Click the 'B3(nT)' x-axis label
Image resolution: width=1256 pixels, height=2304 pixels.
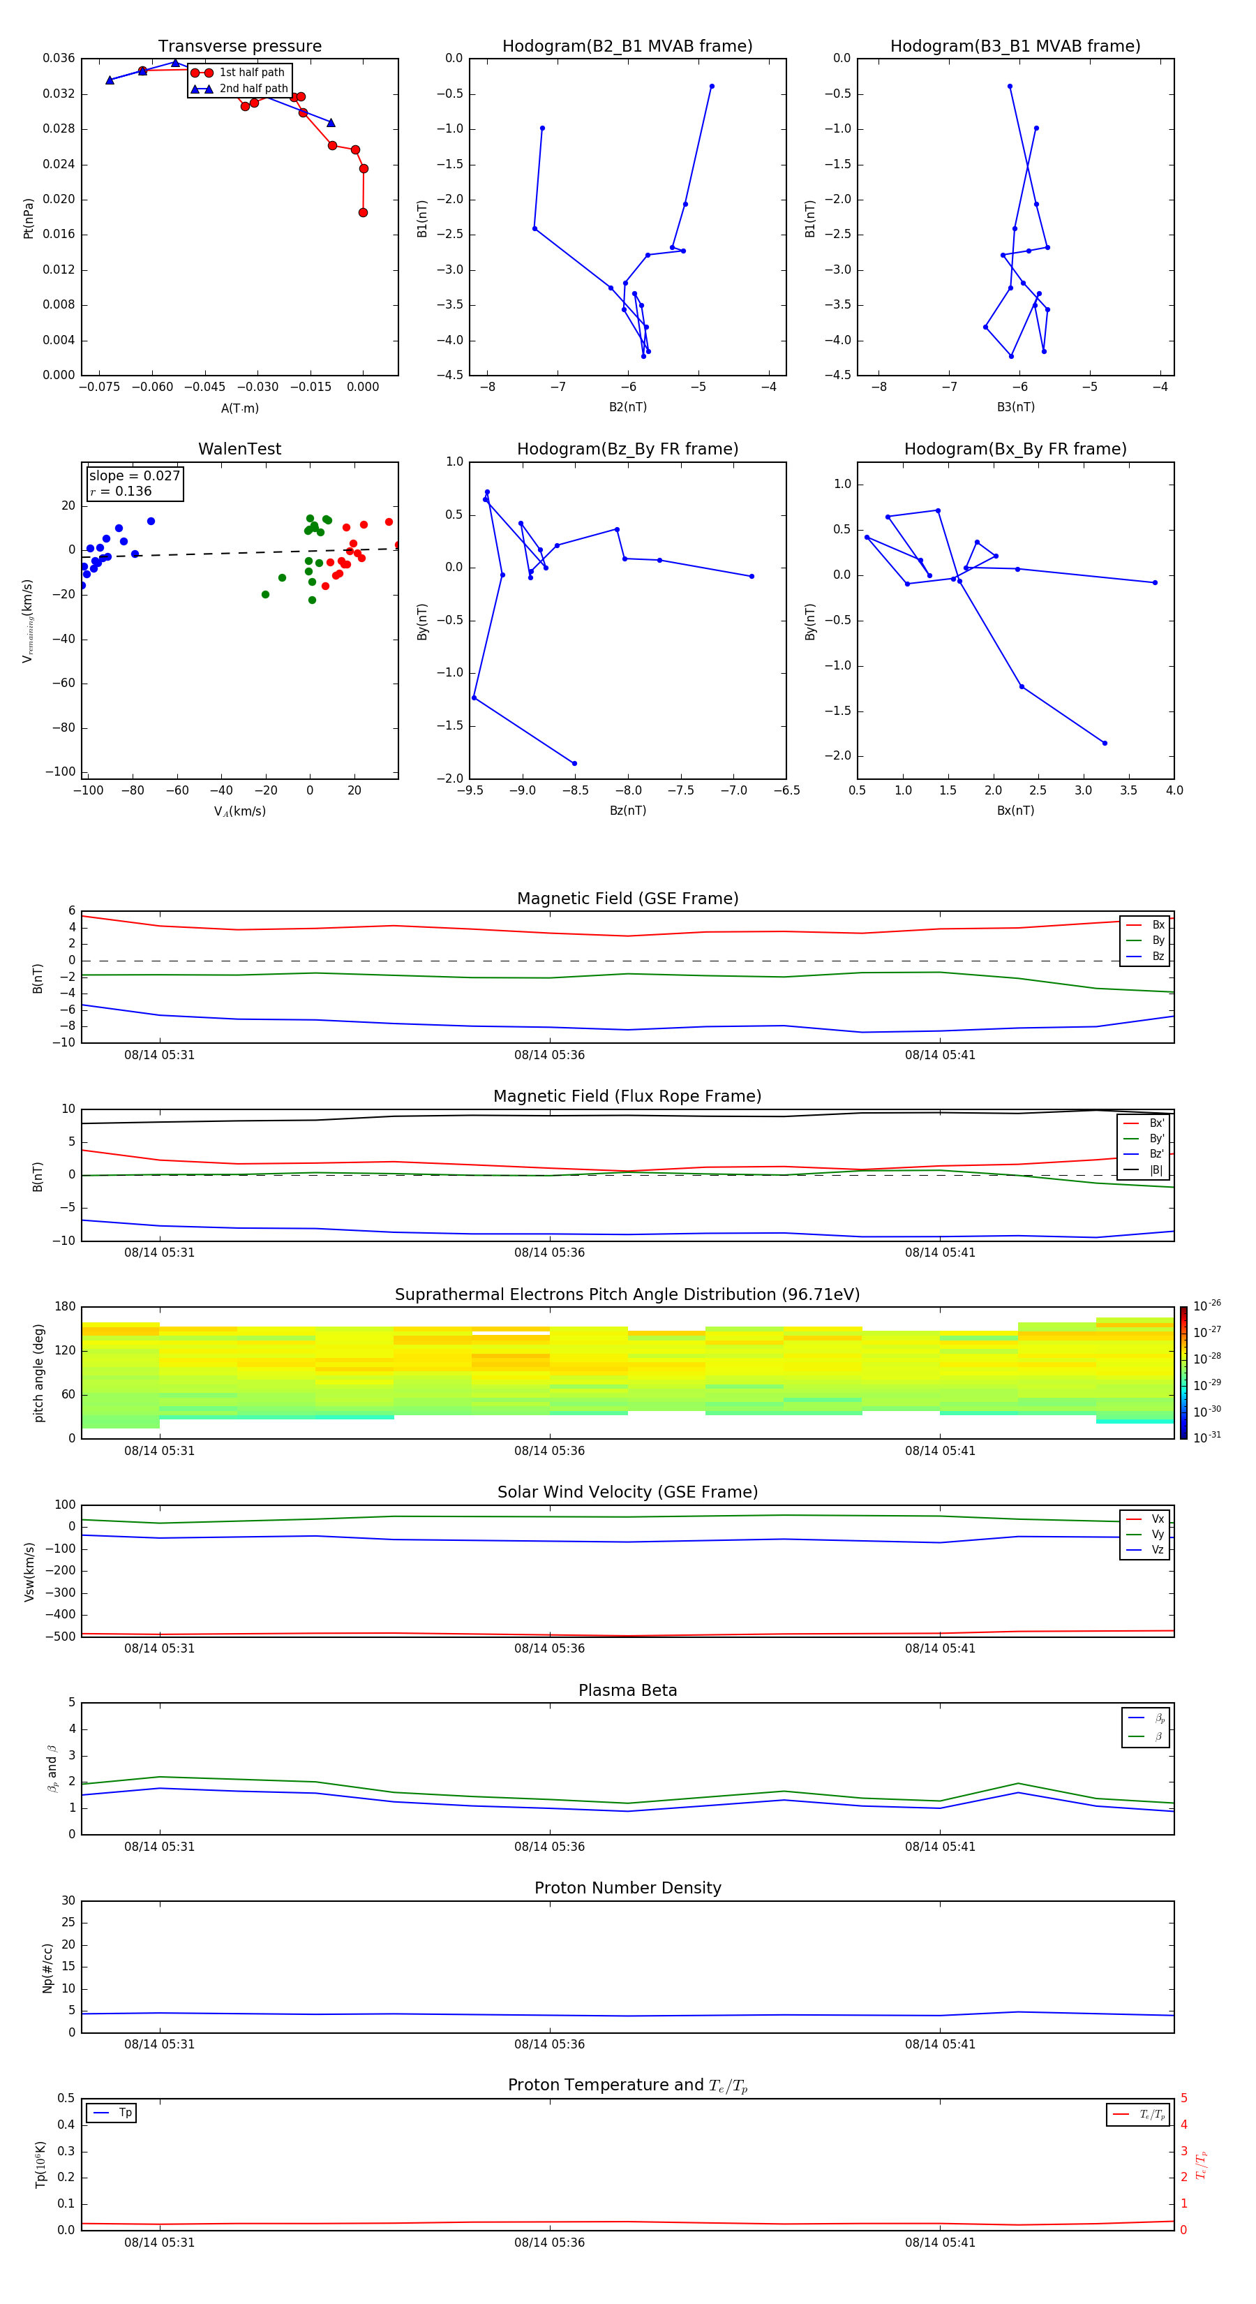1015,407
